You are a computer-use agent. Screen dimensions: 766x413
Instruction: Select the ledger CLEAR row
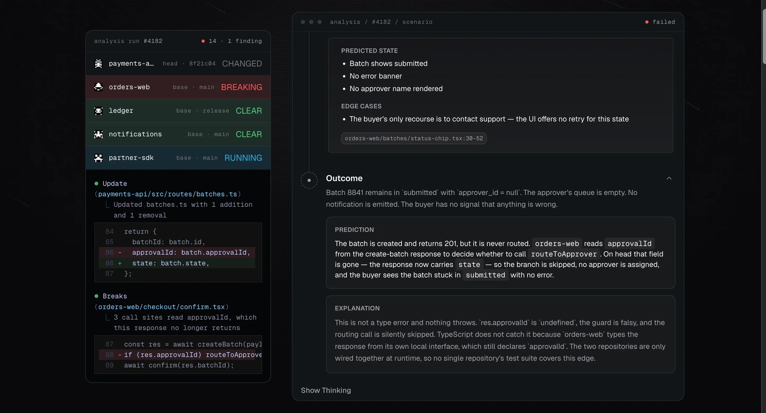178,111
